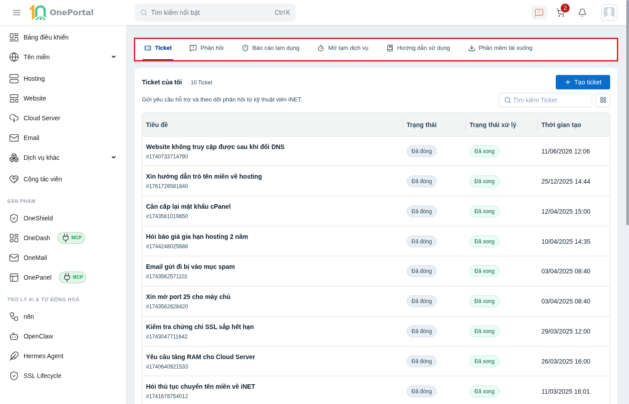Open ticket 'Xin hướng dẫn trỏ tên miền về hosting'
The width and height of the screenshot is (629, 404).
[x=204, y=176]
